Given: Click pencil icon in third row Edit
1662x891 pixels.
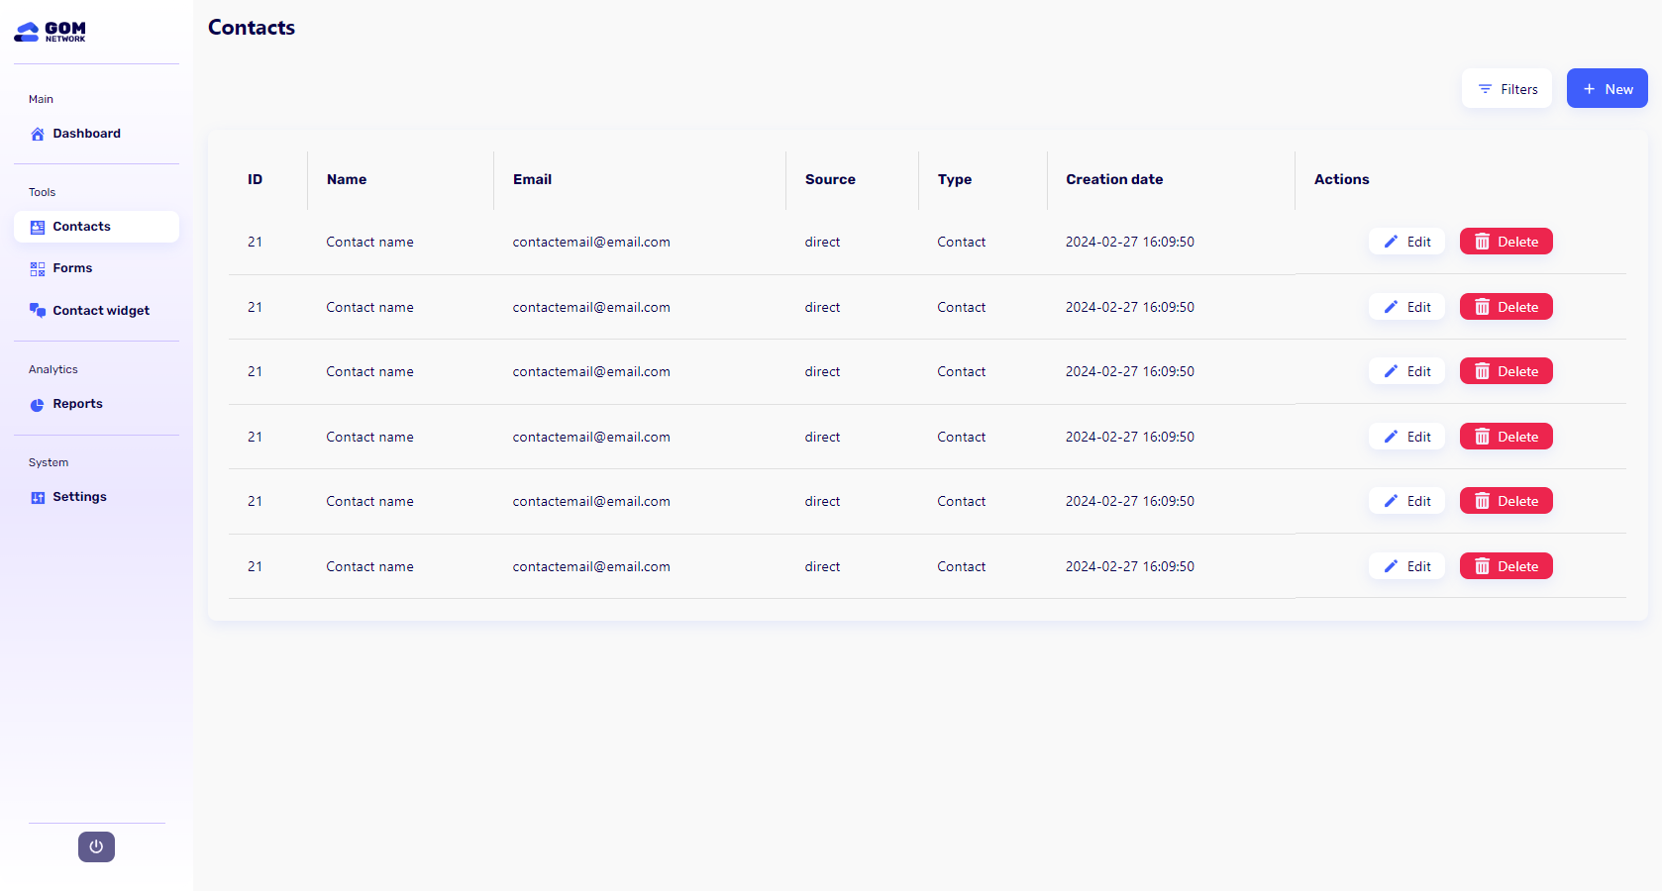Looking at the screenshot, I should coord(1391,371).
